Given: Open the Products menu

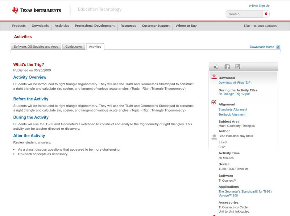Looking at the screenshot, I should [x=19, y=26].
